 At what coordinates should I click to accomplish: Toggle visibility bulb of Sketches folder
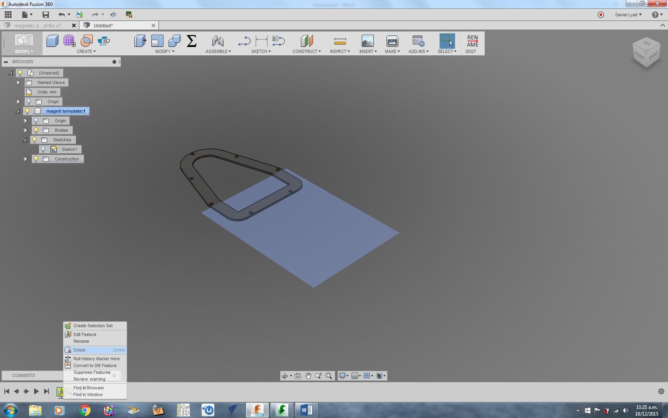pyautogui.click(x=35, y=140)
